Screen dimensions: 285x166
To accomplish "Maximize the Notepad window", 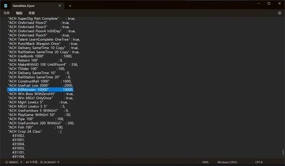I will [x=269, y=3].
